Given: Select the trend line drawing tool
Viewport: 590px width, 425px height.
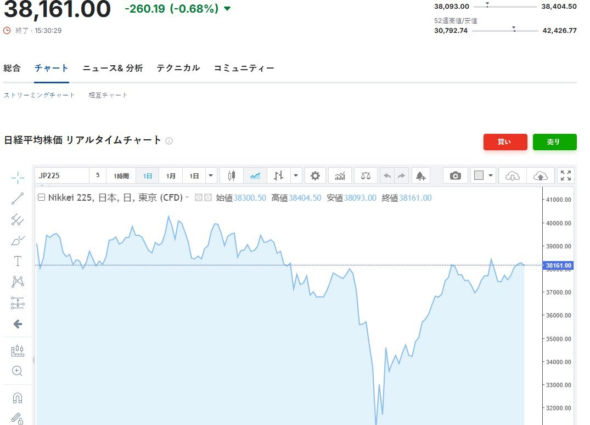Looking at the screenshot, I should 18,199.
